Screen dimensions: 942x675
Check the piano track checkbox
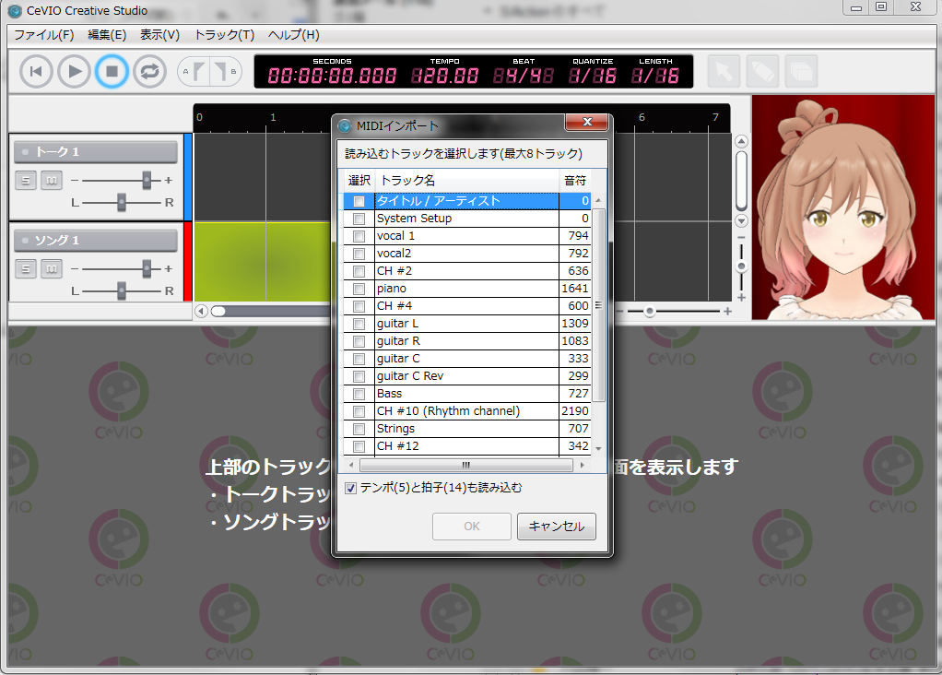tap(359, 289)
